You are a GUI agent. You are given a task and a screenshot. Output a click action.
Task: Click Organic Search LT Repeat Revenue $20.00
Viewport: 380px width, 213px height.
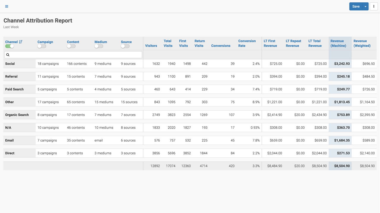(300, 115)
